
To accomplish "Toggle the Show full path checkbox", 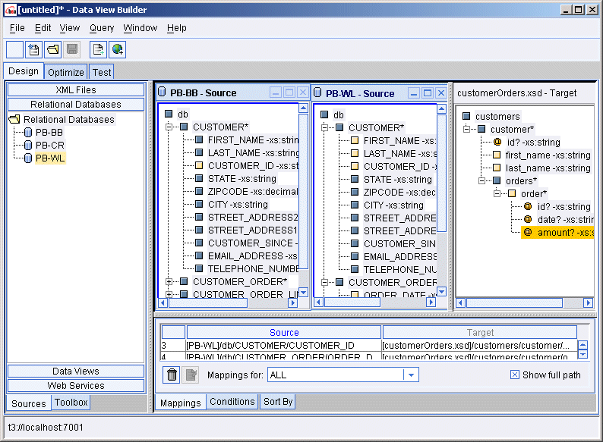I will point(514,375).
